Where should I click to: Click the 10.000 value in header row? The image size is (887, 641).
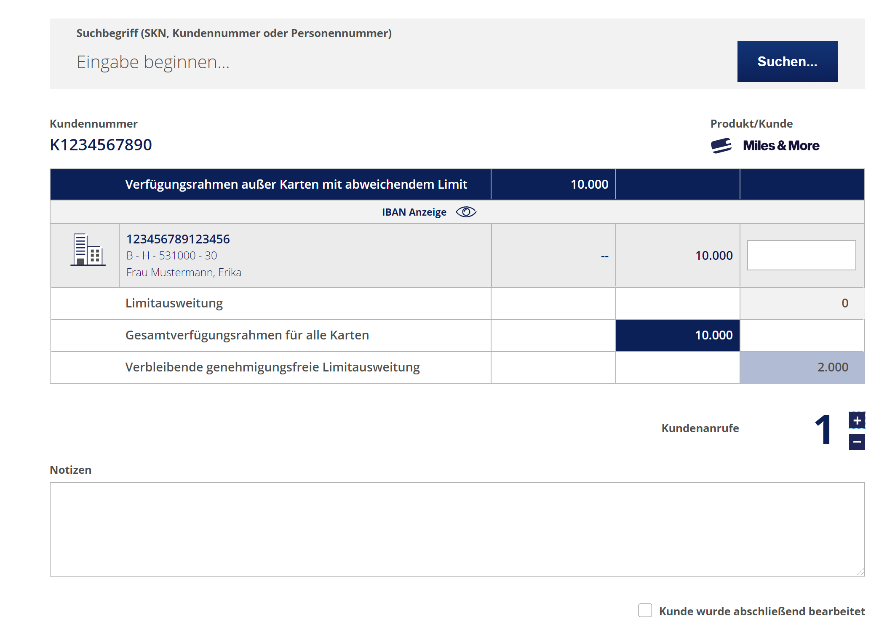pyautogui.click(x=589, y=184)
